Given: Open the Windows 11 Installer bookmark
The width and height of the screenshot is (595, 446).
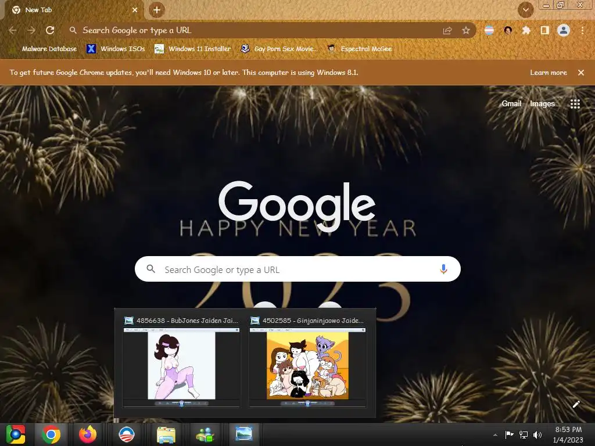Looking at the screenshot, I should [193, 49].
